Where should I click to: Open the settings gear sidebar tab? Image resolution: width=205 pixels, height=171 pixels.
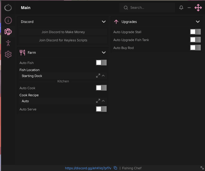coord(8,54)
